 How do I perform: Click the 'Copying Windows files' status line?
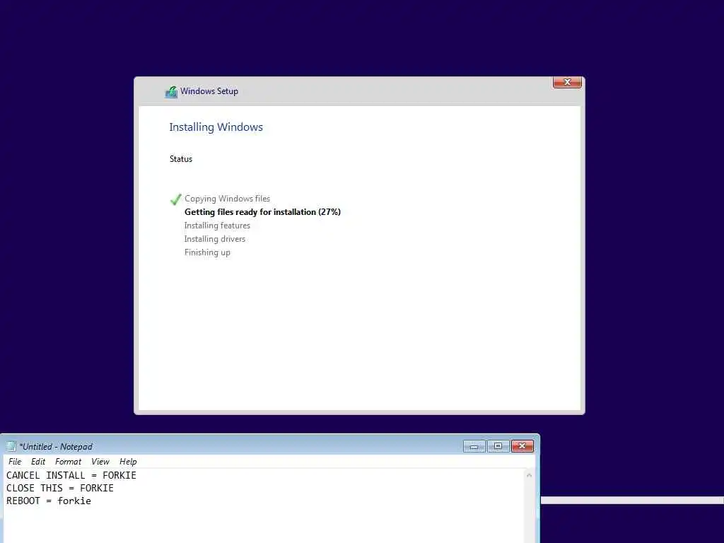[x=227, y=199]
